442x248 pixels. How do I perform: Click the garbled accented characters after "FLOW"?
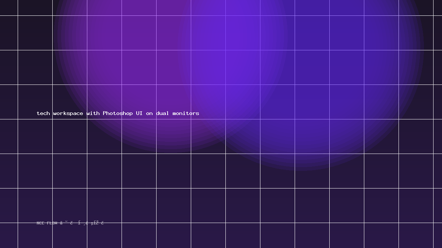pyautogui.click(x=82, y=223)
